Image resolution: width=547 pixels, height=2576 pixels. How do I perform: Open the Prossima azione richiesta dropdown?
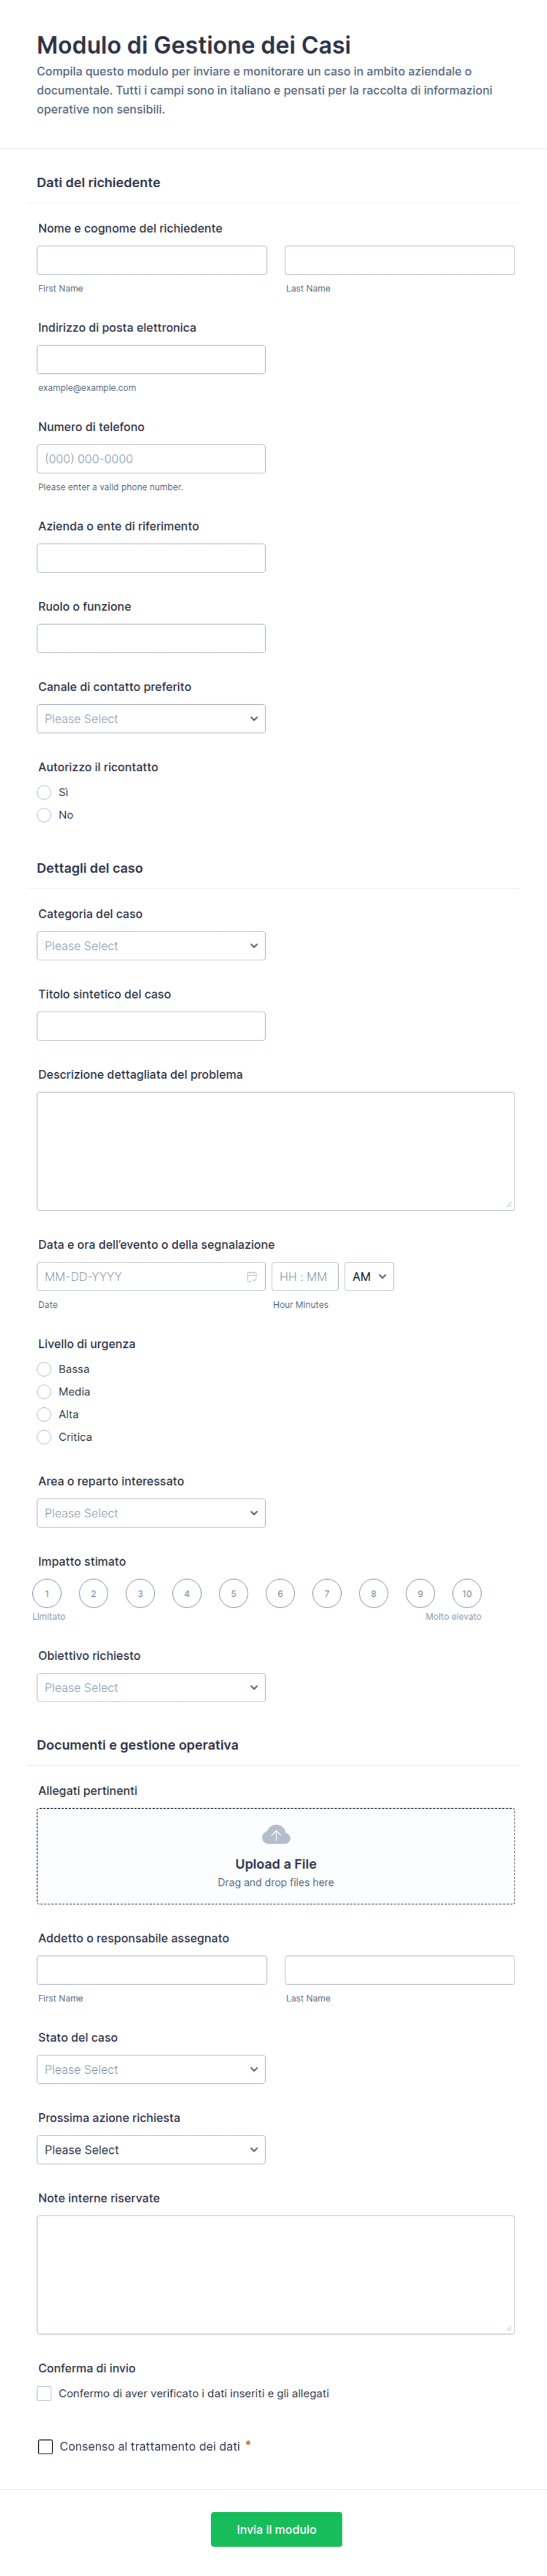click(151, 2150)
